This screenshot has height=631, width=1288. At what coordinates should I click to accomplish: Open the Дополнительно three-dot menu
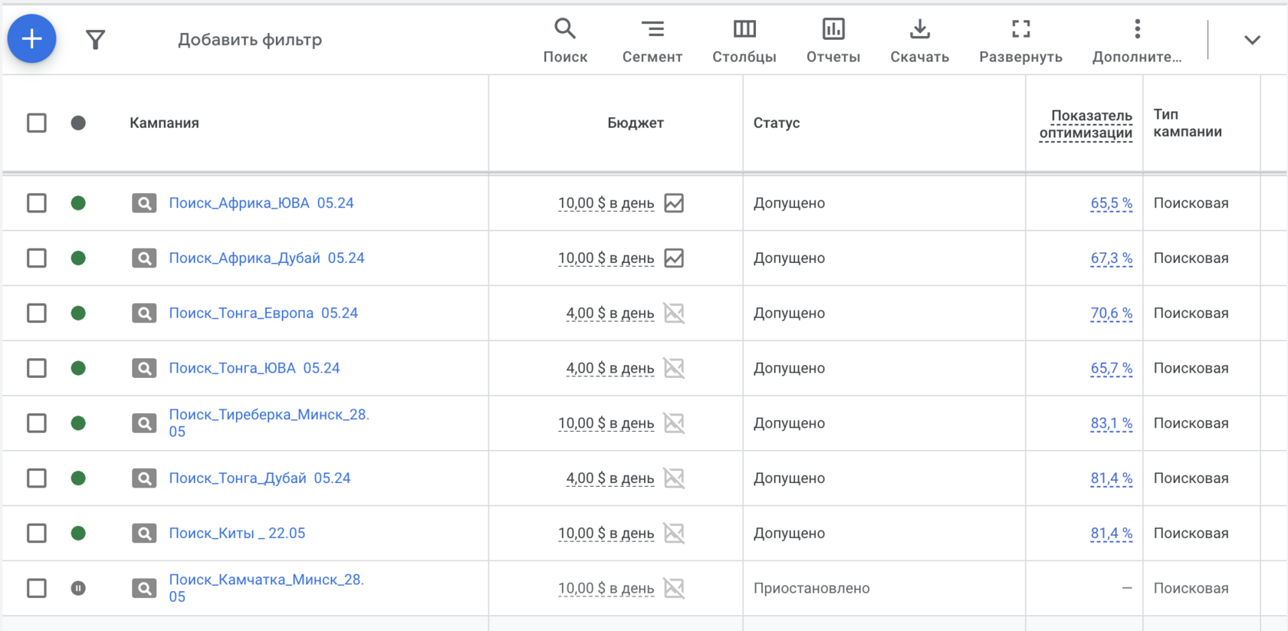click(x=1138, y=29)
